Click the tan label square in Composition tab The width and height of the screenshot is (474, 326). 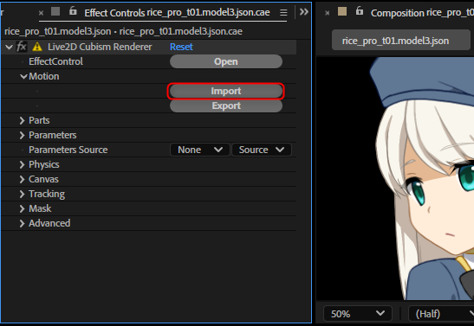[x=342, y=11]
